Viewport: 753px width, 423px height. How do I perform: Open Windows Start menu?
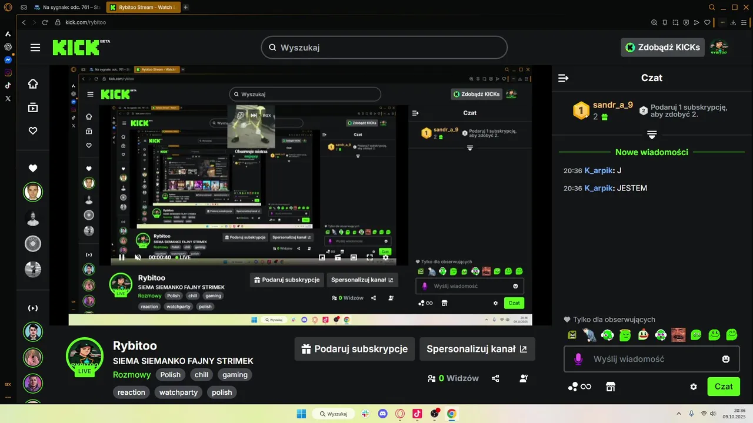(x=301, y=414)
